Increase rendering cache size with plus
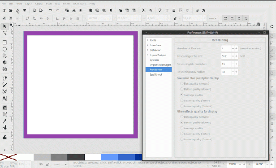 tap(236, 56)
